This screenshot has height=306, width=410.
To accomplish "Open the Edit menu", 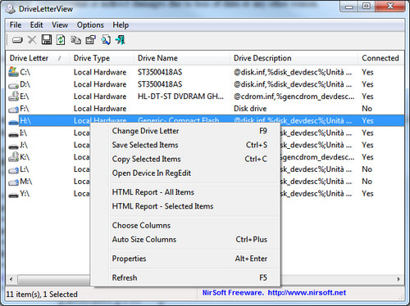I will (x=36, y=25).
